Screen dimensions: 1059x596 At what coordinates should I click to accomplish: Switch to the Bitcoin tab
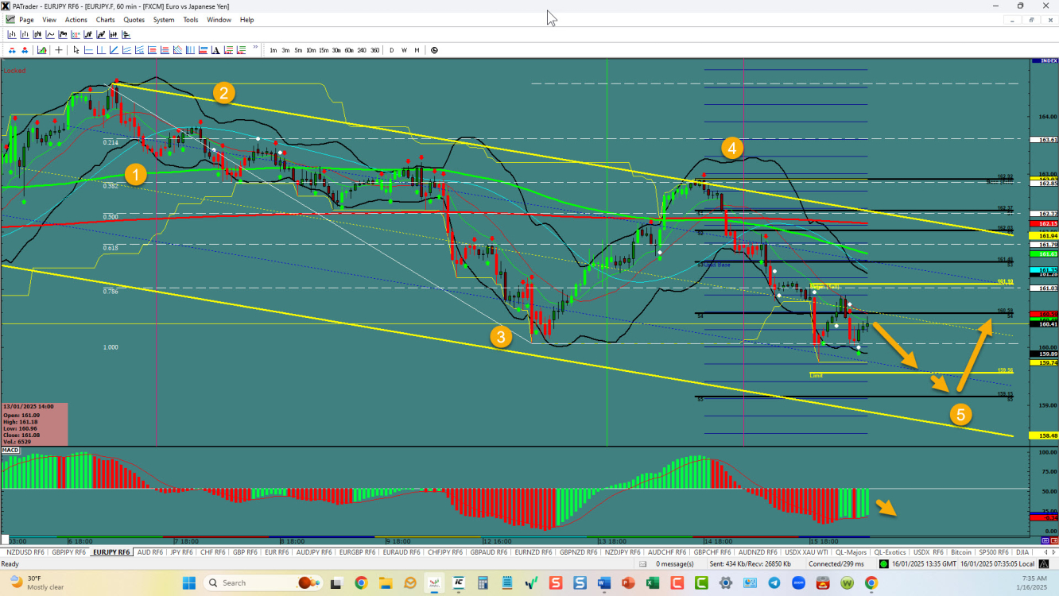pyautogui.click(x=960, y=551)
